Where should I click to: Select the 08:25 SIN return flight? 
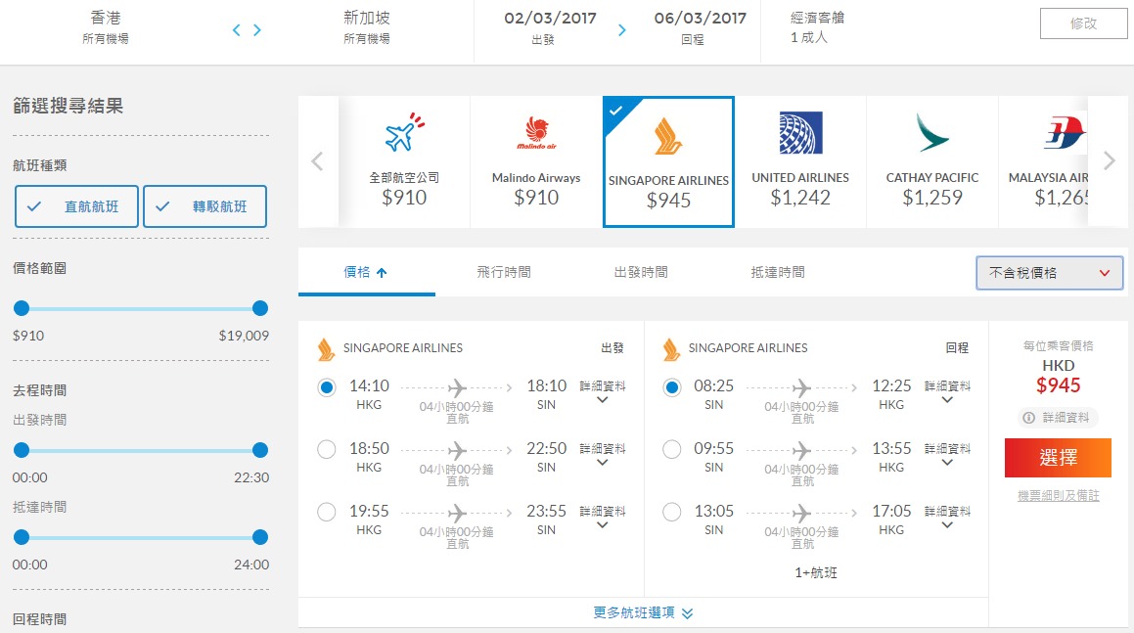(x=672, y=387)
